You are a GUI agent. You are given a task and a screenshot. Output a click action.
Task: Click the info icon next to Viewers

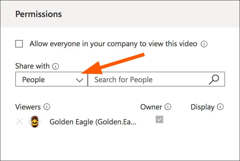tap(47, 107)
